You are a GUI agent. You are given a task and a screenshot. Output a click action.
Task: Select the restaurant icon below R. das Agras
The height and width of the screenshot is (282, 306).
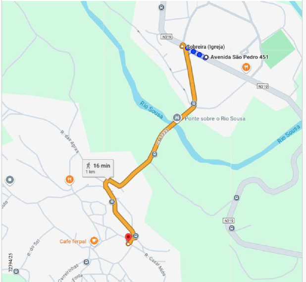tap(69, 179)
